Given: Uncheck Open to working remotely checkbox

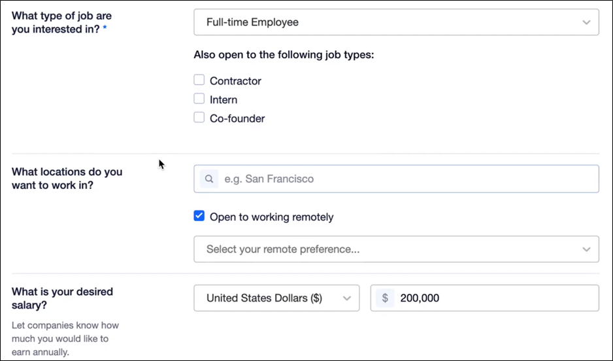Looking at the screenshot, I should click(199, 216).
